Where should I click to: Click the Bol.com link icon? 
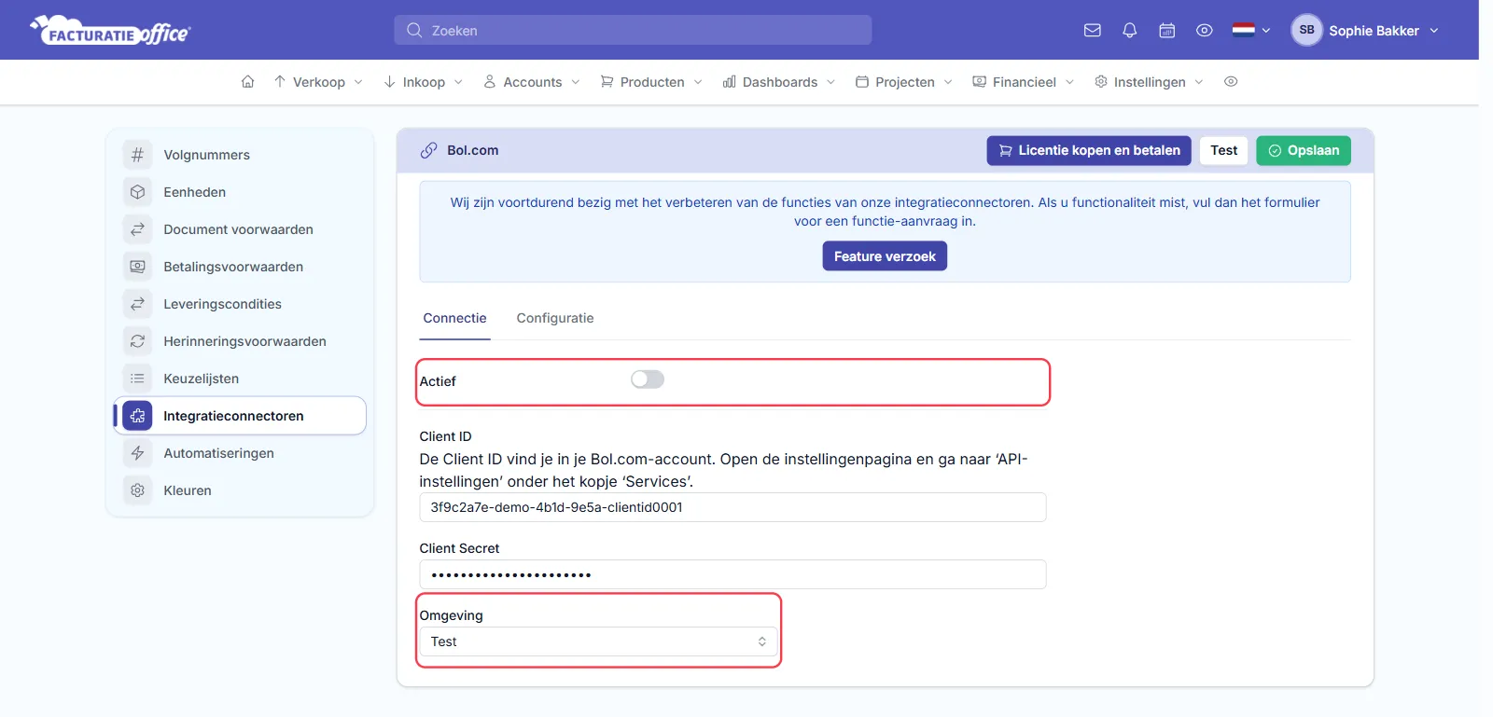point(428,150)
